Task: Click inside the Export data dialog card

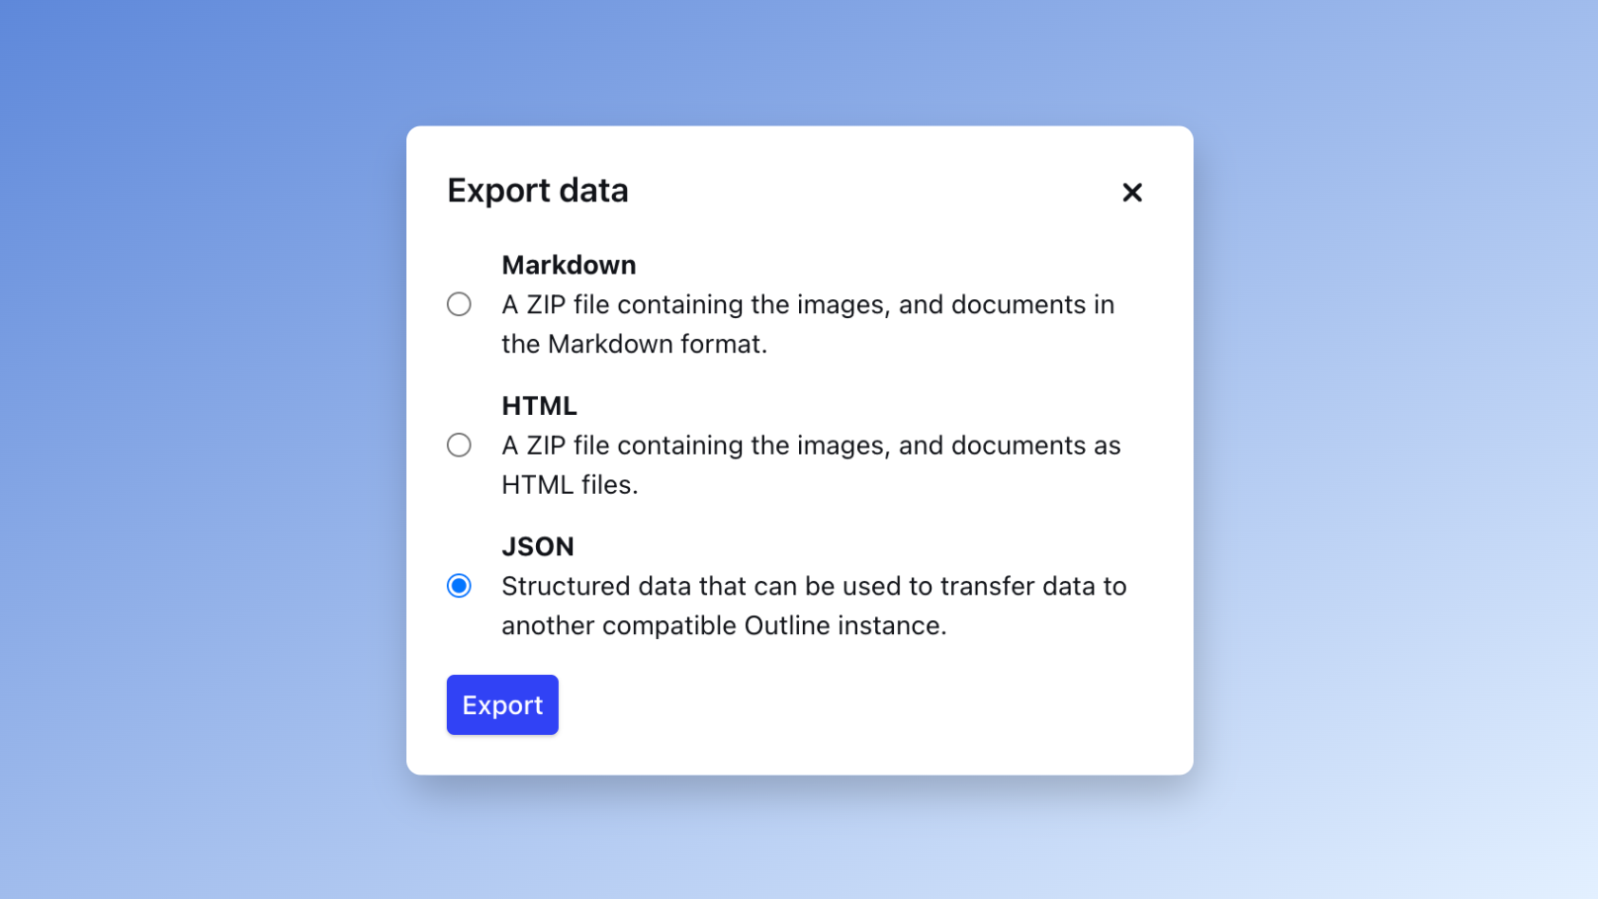Action: pyautogui.click(x=799, y=449)
